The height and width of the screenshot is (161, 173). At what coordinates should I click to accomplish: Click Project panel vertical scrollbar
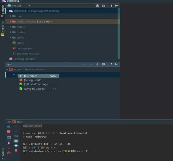pyautogui.click(x=119, y=34)
